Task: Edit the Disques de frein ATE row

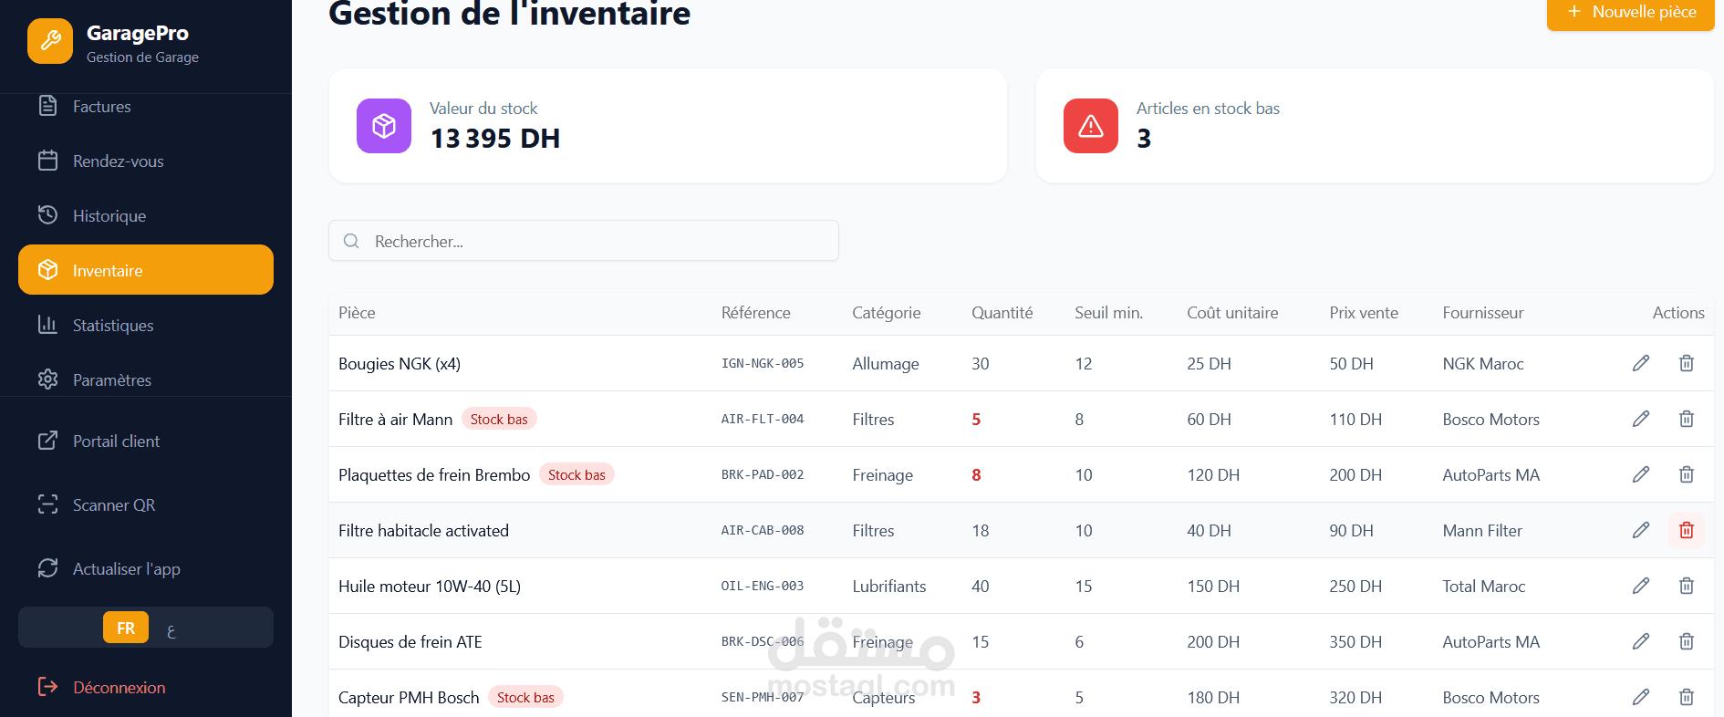Action: point(1641,641)
